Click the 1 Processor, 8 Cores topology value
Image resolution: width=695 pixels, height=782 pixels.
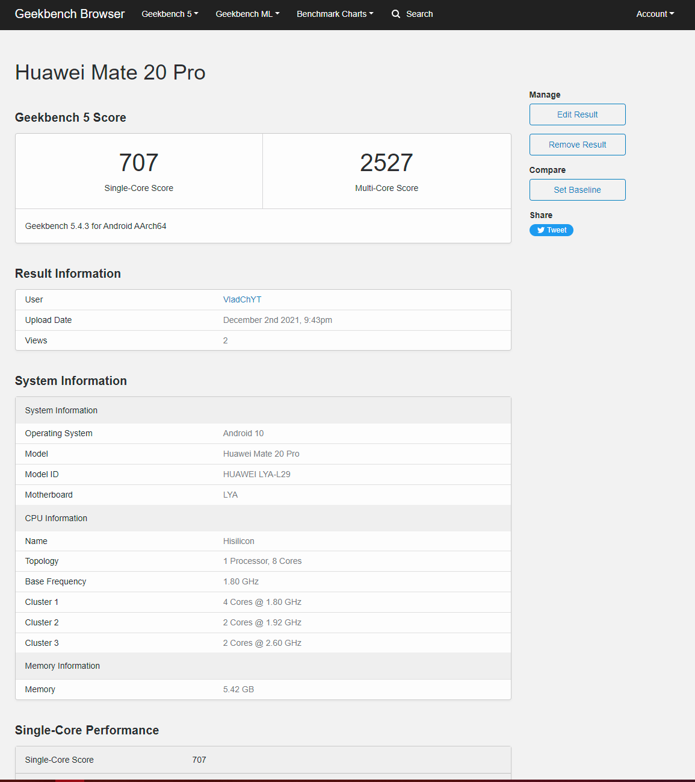pyautogui.click(x=262, y=561)
